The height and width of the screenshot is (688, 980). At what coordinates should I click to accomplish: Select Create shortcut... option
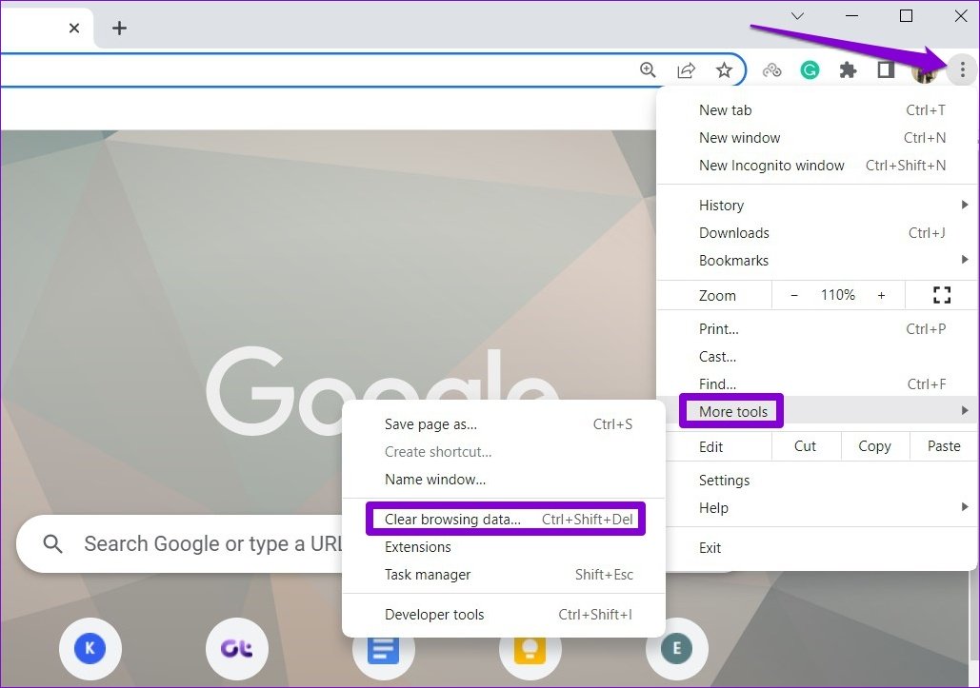click(504, 451)
